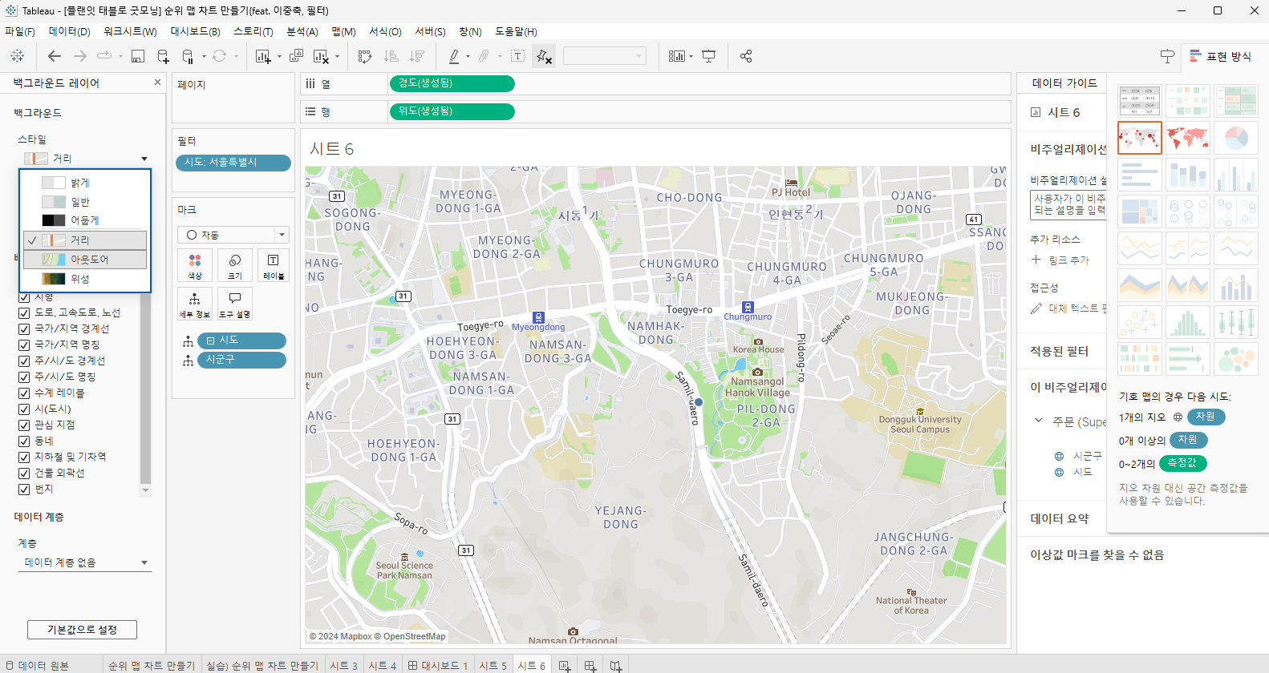Image resolution: width=1269 pixels, height=673 pixels.
Task: Pause auto updates with the cylinder pause icon
Action: coord(188,56)
